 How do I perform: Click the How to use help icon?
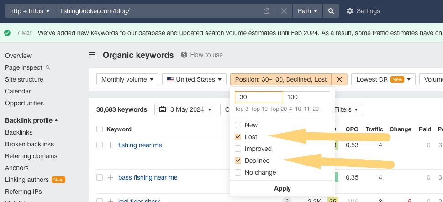click(184, 55)
